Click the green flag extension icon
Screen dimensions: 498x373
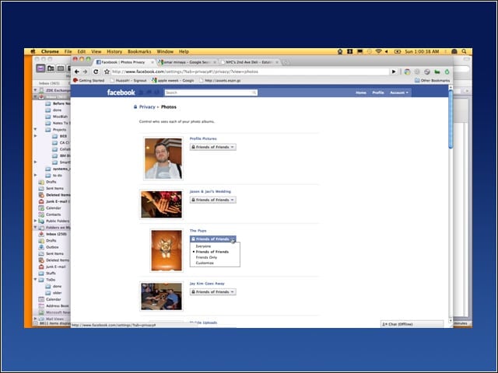tap(437, 72)
